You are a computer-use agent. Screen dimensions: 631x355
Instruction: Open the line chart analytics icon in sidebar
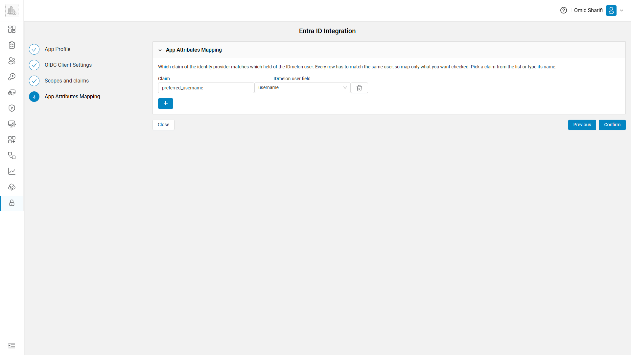[12, 171]
